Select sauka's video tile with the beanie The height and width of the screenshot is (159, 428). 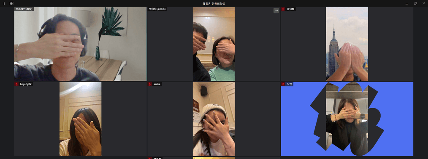click(x=214, y=119)
